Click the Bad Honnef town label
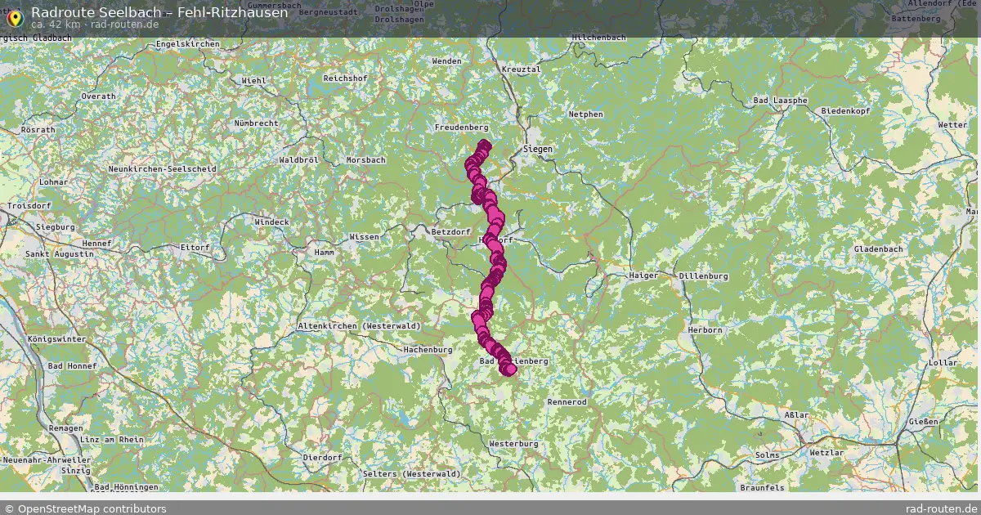The height and width of the screenshot is (515, 981). coord(71,366)
